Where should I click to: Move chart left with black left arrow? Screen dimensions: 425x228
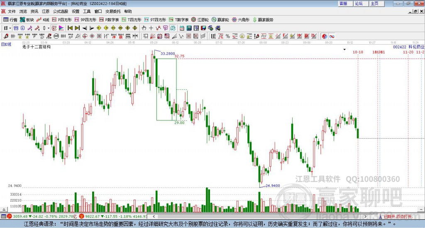[x=85, y=28]
